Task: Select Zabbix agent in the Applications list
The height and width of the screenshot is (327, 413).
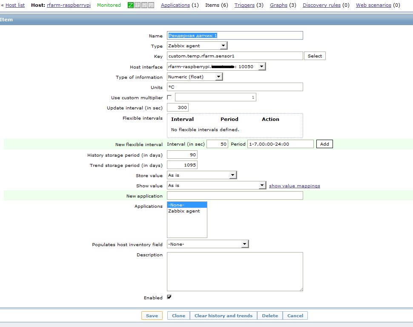Action: tap(184, 211)
